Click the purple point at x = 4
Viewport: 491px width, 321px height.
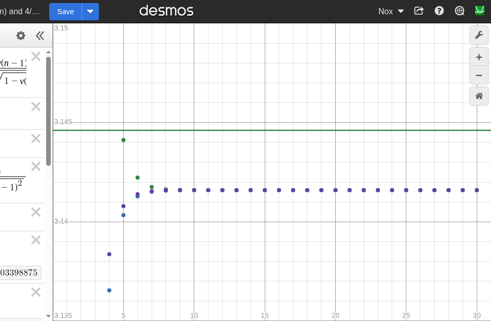tap(109, 254)
